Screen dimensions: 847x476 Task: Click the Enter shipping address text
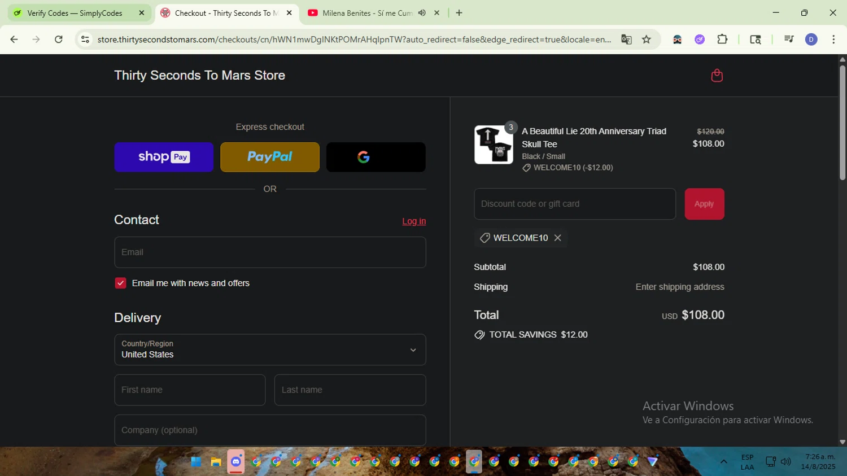coord(680,287)
